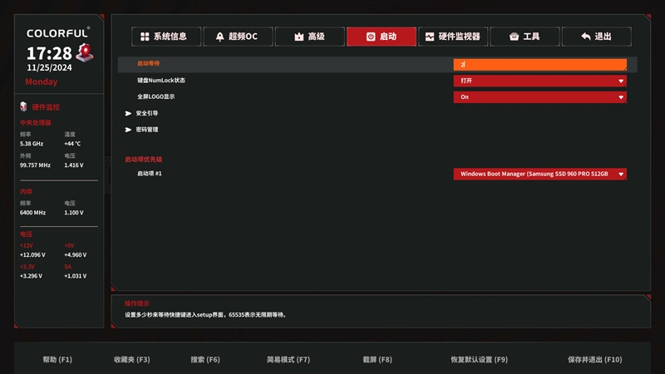Select the 启动等待 setting label
The image size is (665, 374).
pyautogui.click(x=148, y=63)
